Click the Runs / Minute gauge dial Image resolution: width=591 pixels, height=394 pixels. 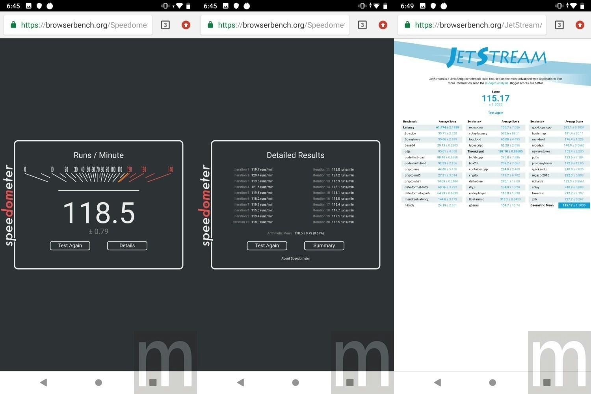click(x=98, y=175)
